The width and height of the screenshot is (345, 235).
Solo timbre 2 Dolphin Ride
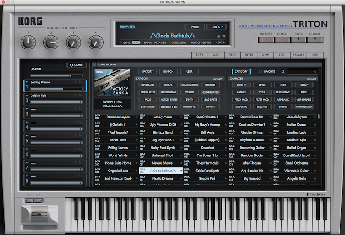76,96
